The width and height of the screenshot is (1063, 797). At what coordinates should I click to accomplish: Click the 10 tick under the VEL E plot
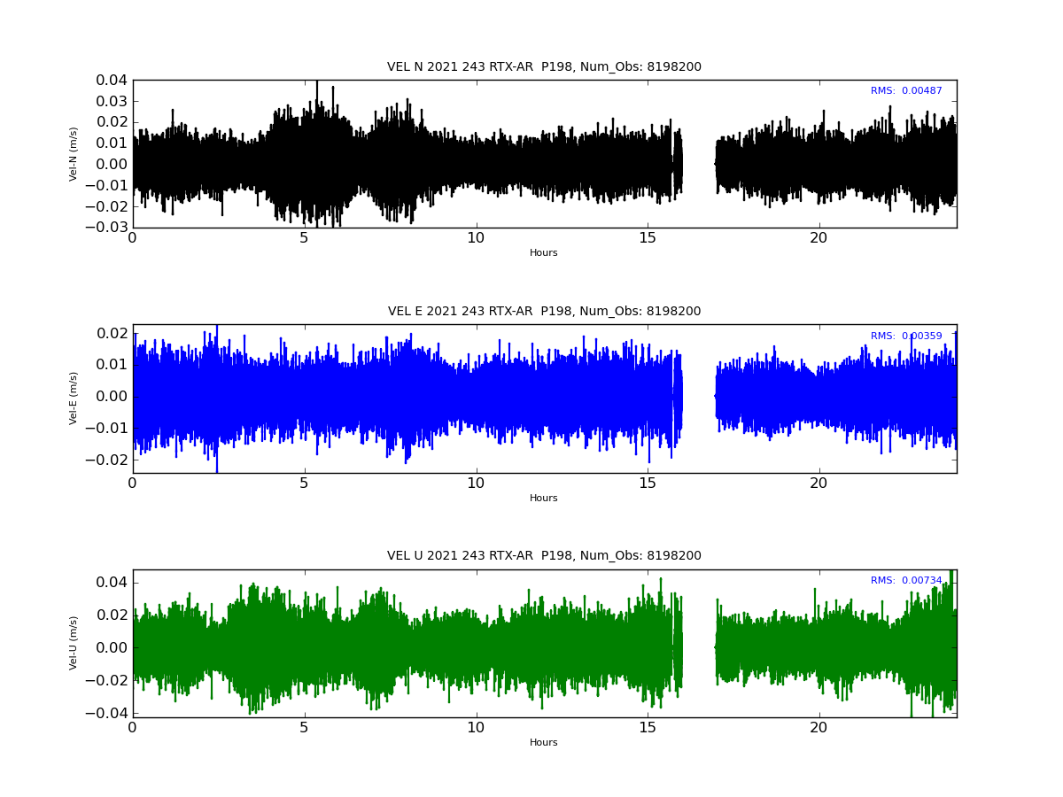click(476, 484)
